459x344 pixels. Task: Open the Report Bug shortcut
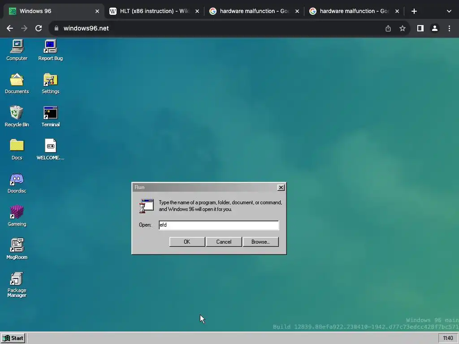point(50,50)
